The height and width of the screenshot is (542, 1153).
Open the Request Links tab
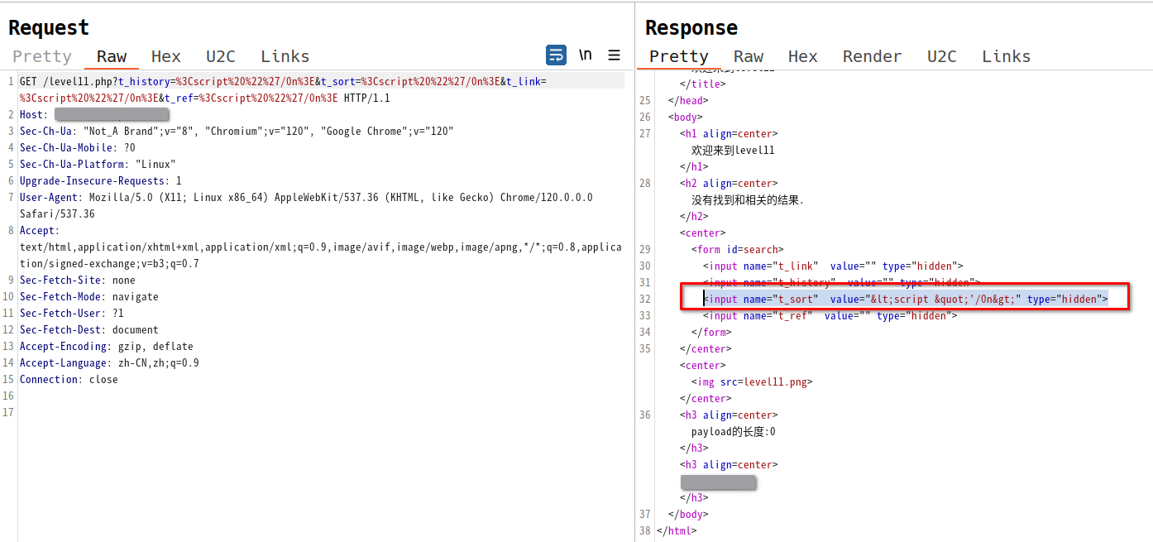(285, 56)
